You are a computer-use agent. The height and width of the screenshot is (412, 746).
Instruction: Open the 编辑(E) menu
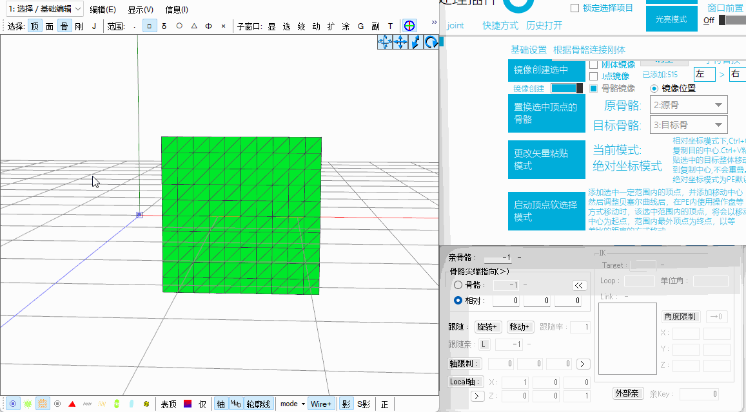[x=103, y=10]
